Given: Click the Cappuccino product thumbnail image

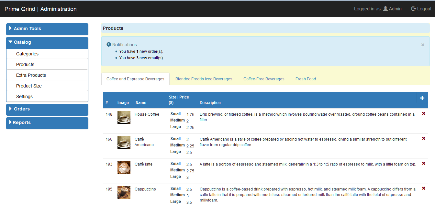Looking at the screenshot, I should click(x=124, y=192).
